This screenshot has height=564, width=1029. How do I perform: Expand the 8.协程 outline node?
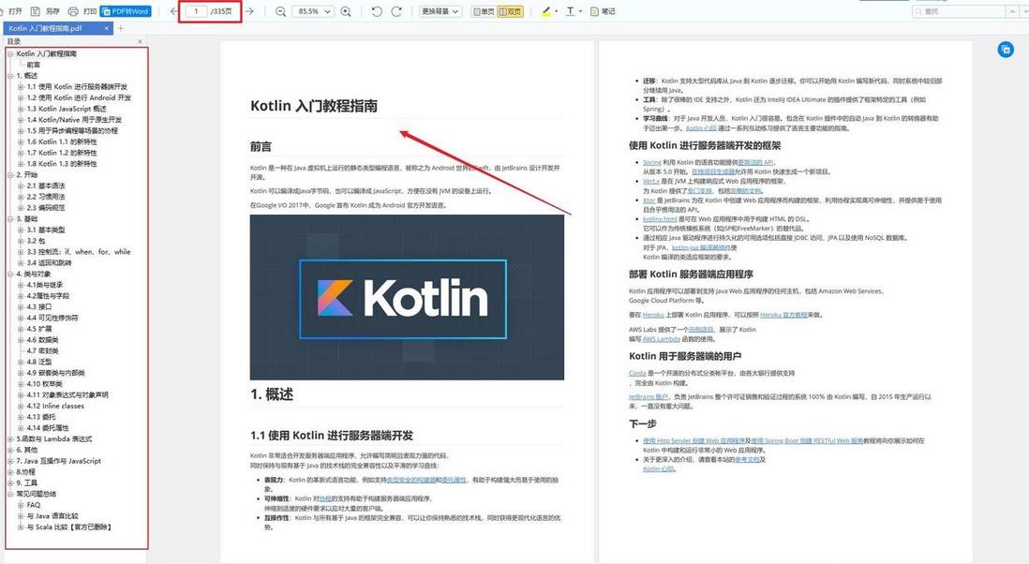coord(10,472)
